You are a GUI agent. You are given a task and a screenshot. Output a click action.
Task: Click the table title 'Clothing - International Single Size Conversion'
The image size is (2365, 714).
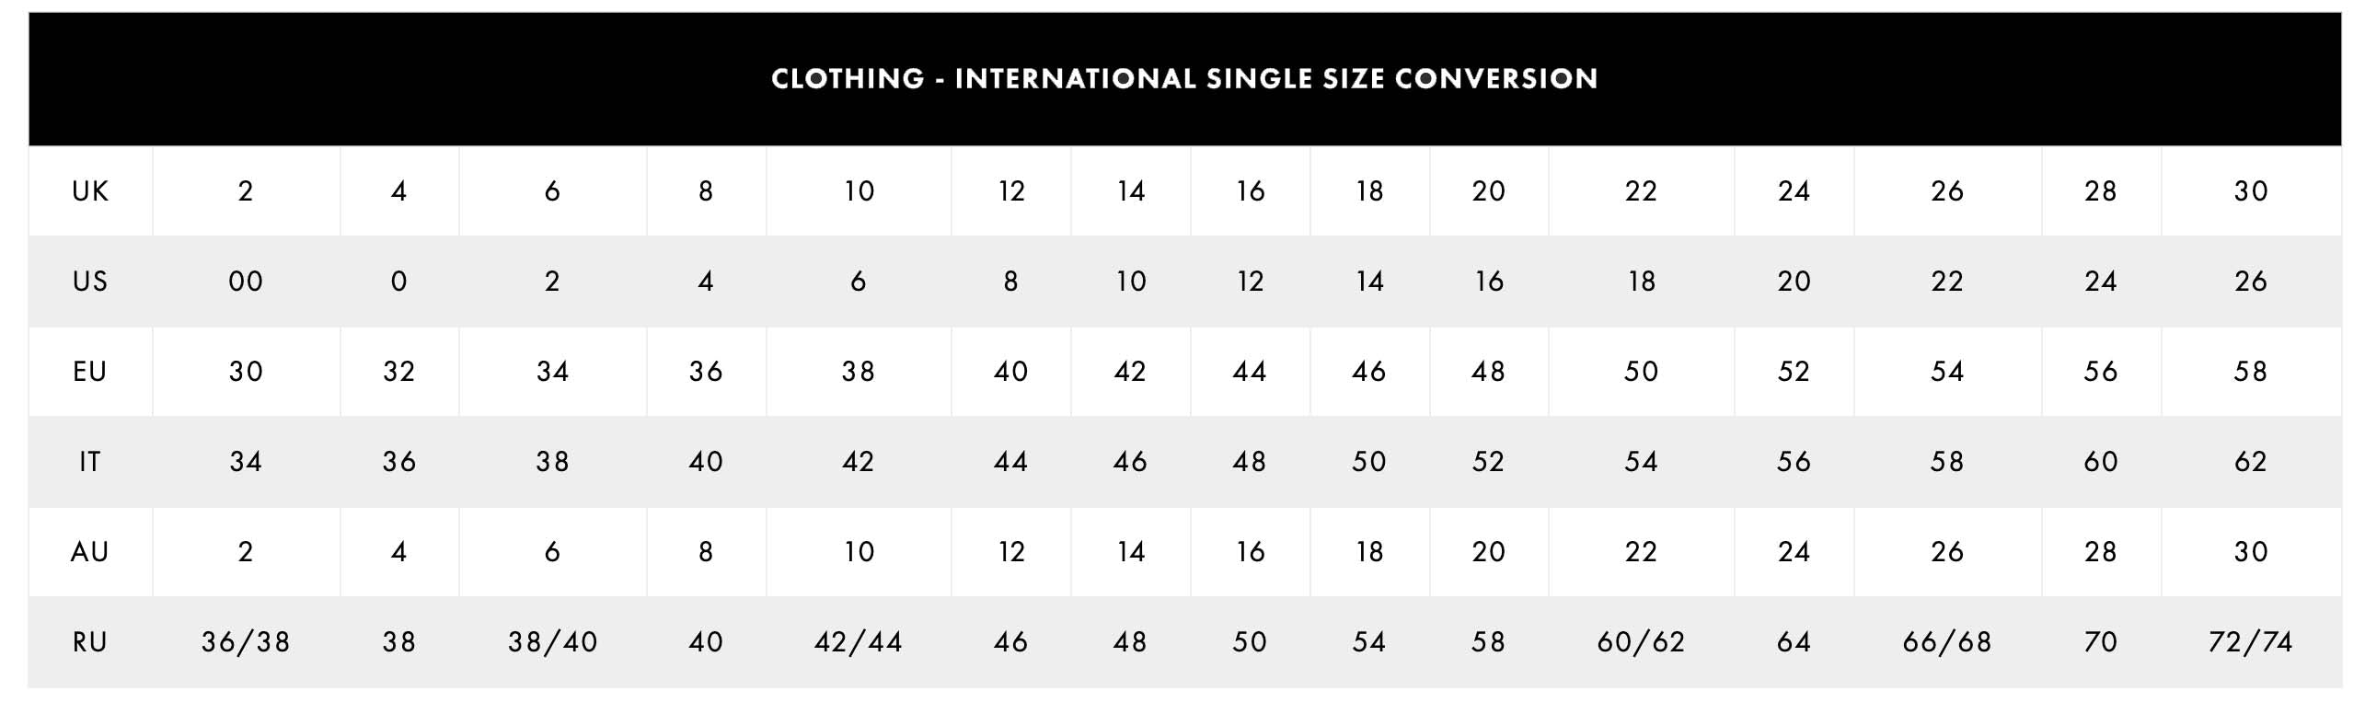click(x=1184, y=78)
